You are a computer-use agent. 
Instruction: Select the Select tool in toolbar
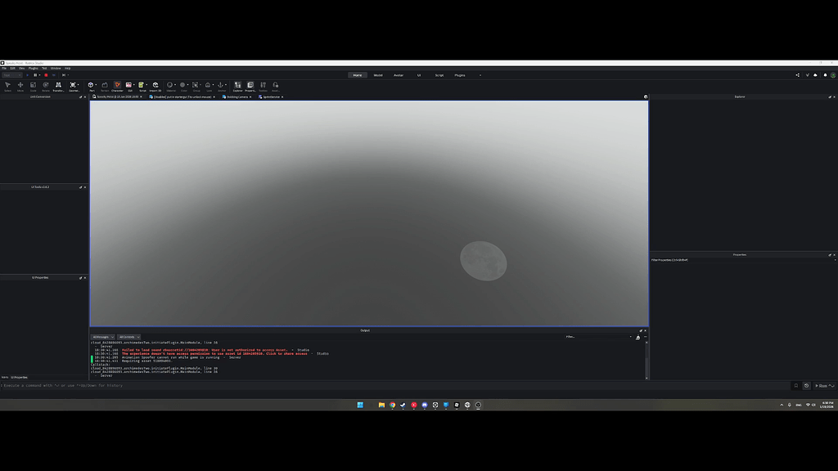[7, 86]
